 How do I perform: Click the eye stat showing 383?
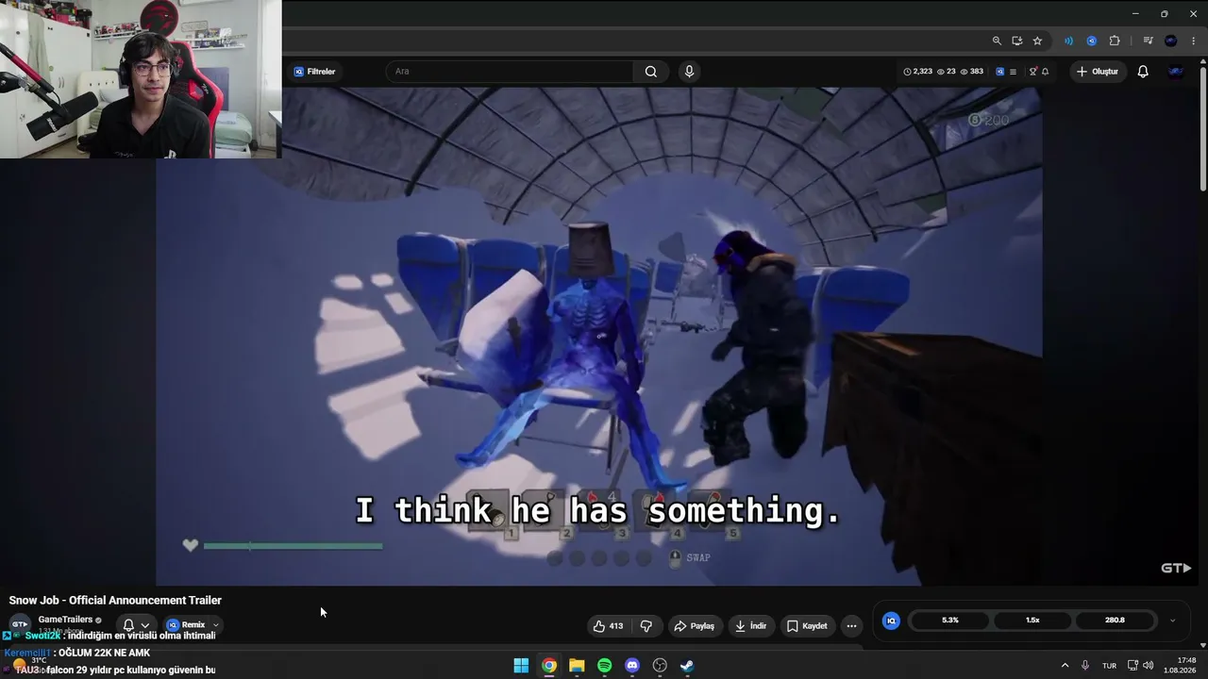pos(972,72)
